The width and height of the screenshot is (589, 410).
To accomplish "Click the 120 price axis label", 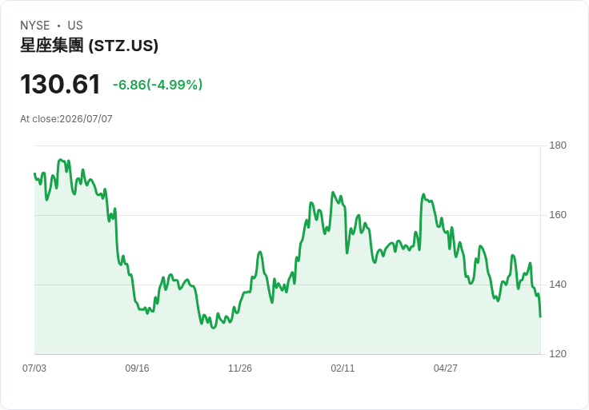I will 558,354.
